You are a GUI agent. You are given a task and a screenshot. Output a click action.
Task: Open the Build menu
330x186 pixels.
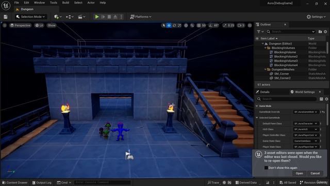point(65,3)
